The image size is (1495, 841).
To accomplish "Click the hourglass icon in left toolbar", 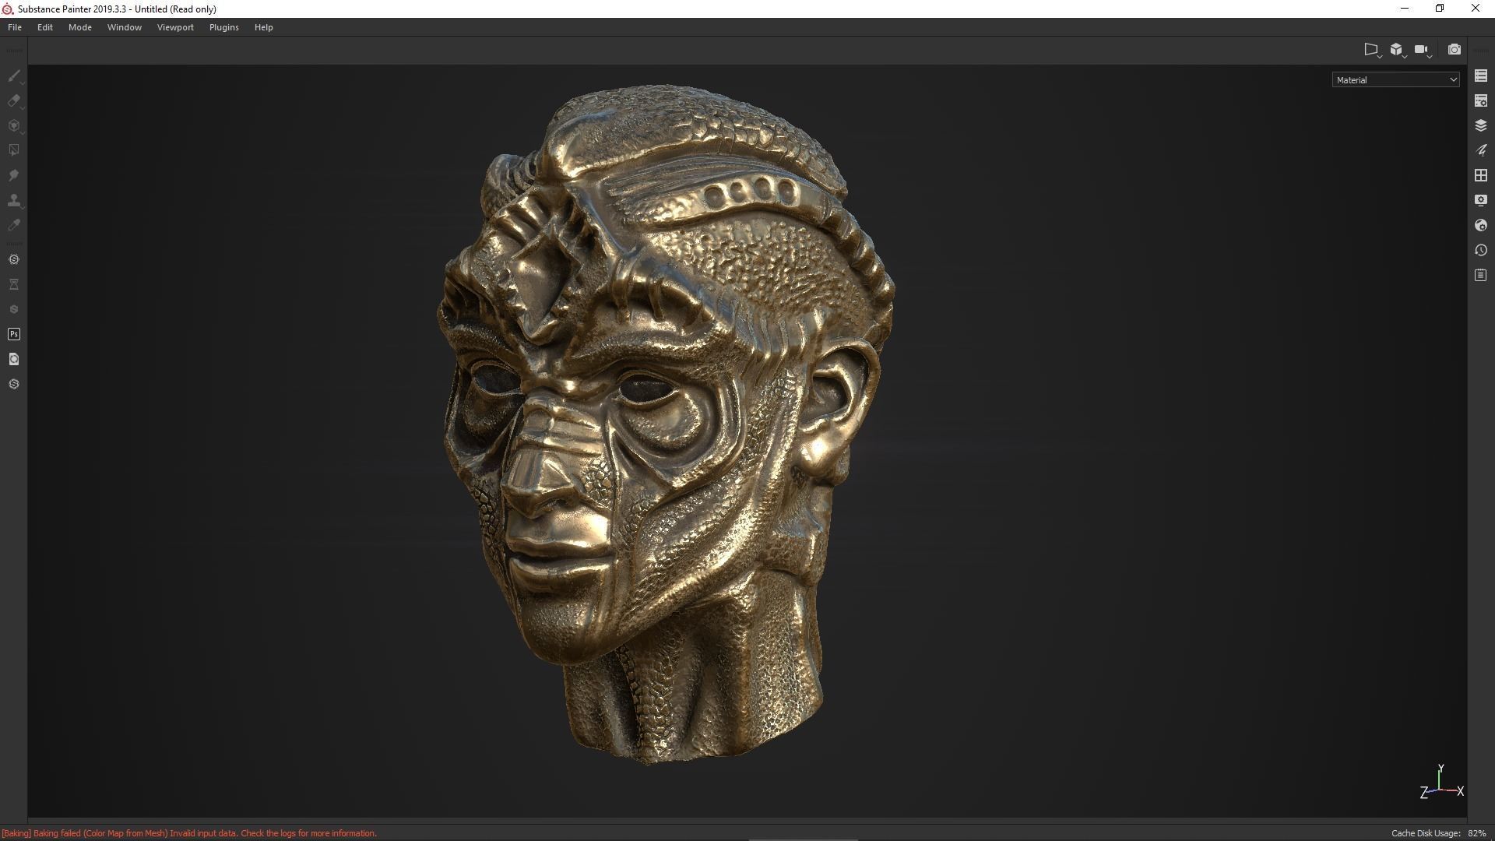I will (14, 284).
